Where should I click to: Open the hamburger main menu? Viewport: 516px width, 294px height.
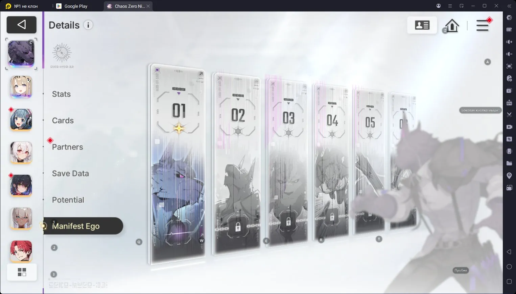[x=483, y=25]
